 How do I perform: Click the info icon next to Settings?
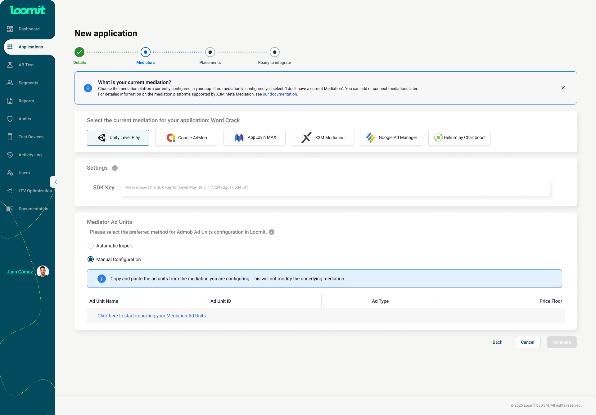pyautogui.click(x=115, y=168)
